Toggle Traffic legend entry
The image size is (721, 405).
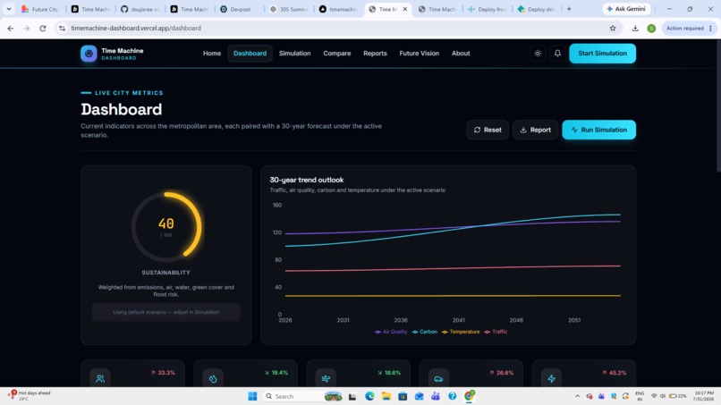(496, 332)
